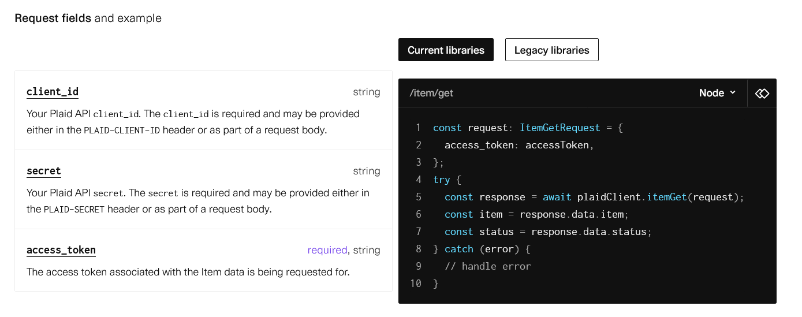The image size is (802, 317).
Task: Open the Node language dropdown
Action: click(x=718, y=93)
